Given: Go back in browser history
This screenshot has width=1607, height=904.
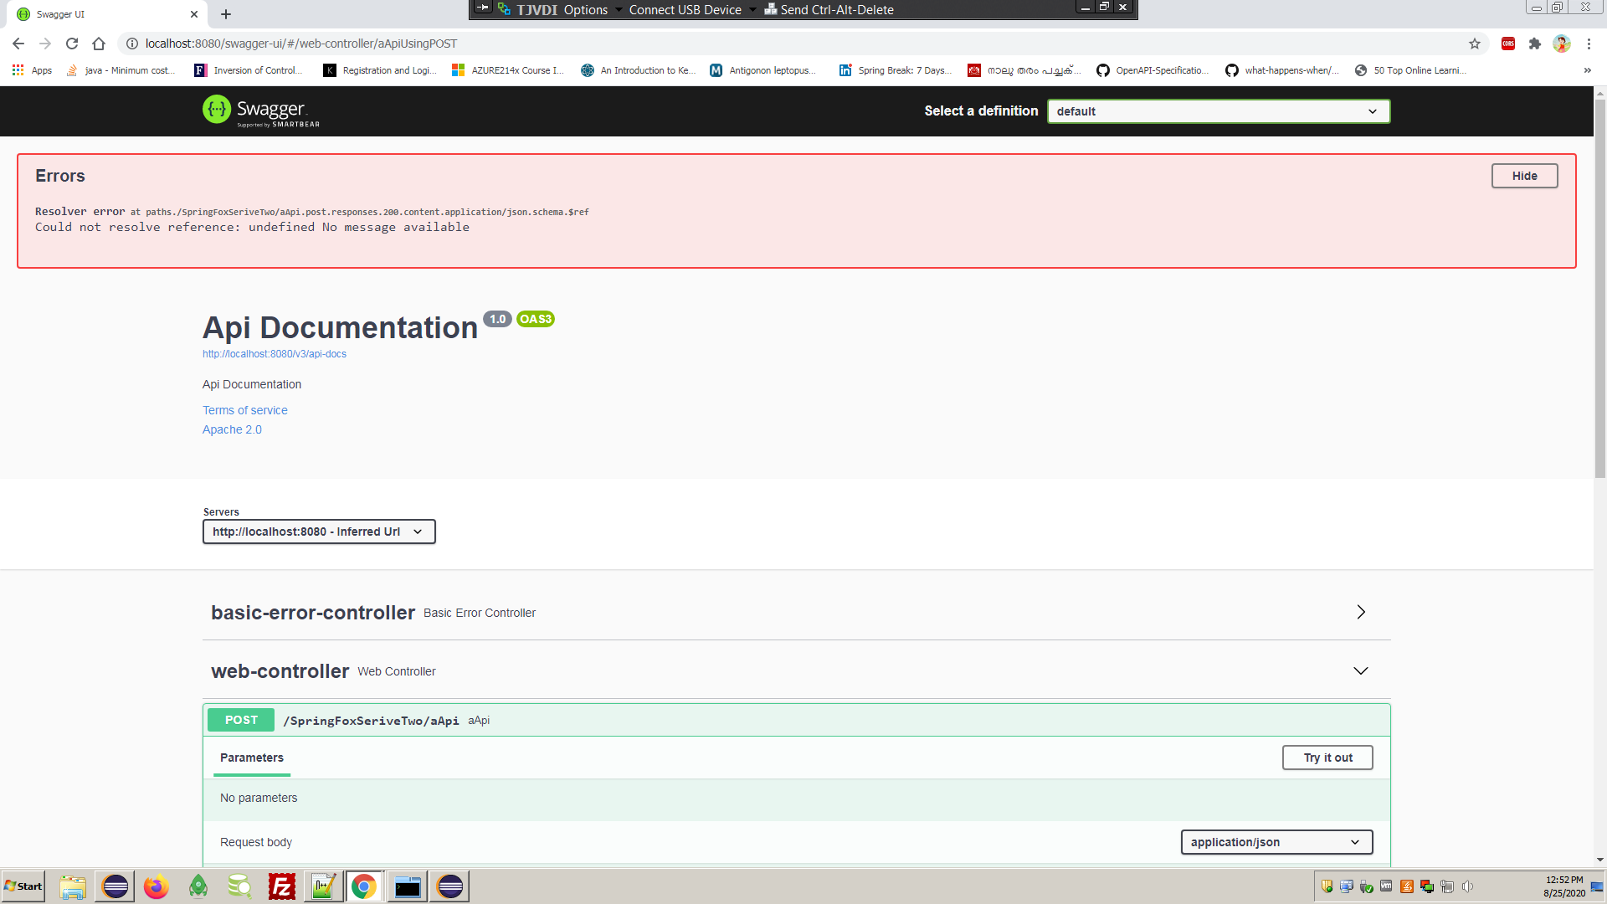Looking at the screenshot, I should tap(18, 44).
